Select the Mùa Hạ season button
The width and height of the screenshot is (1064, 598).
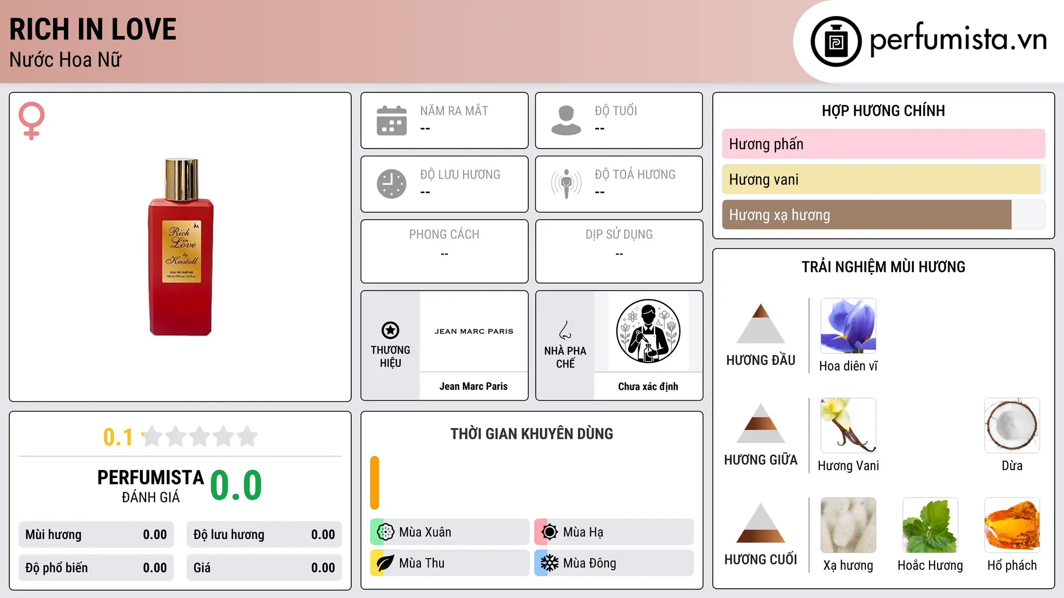tap(614, 532)
